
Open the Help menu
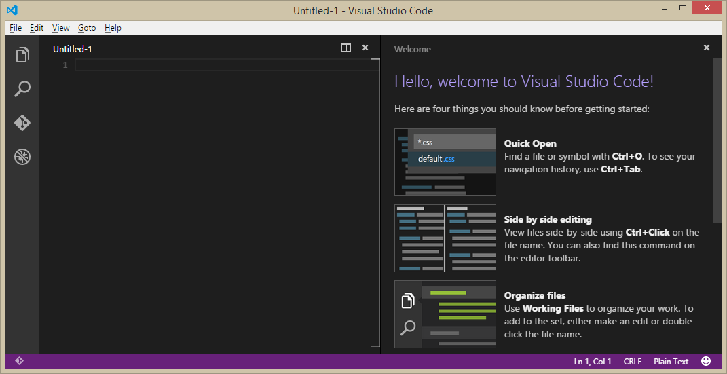(x=113, y=28)
